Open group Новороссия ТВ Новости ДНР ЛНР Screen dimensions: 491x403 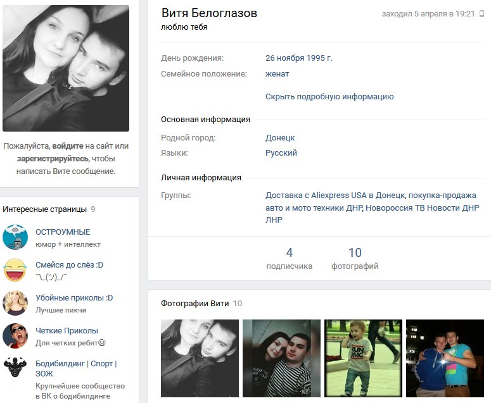pos(373,214)
